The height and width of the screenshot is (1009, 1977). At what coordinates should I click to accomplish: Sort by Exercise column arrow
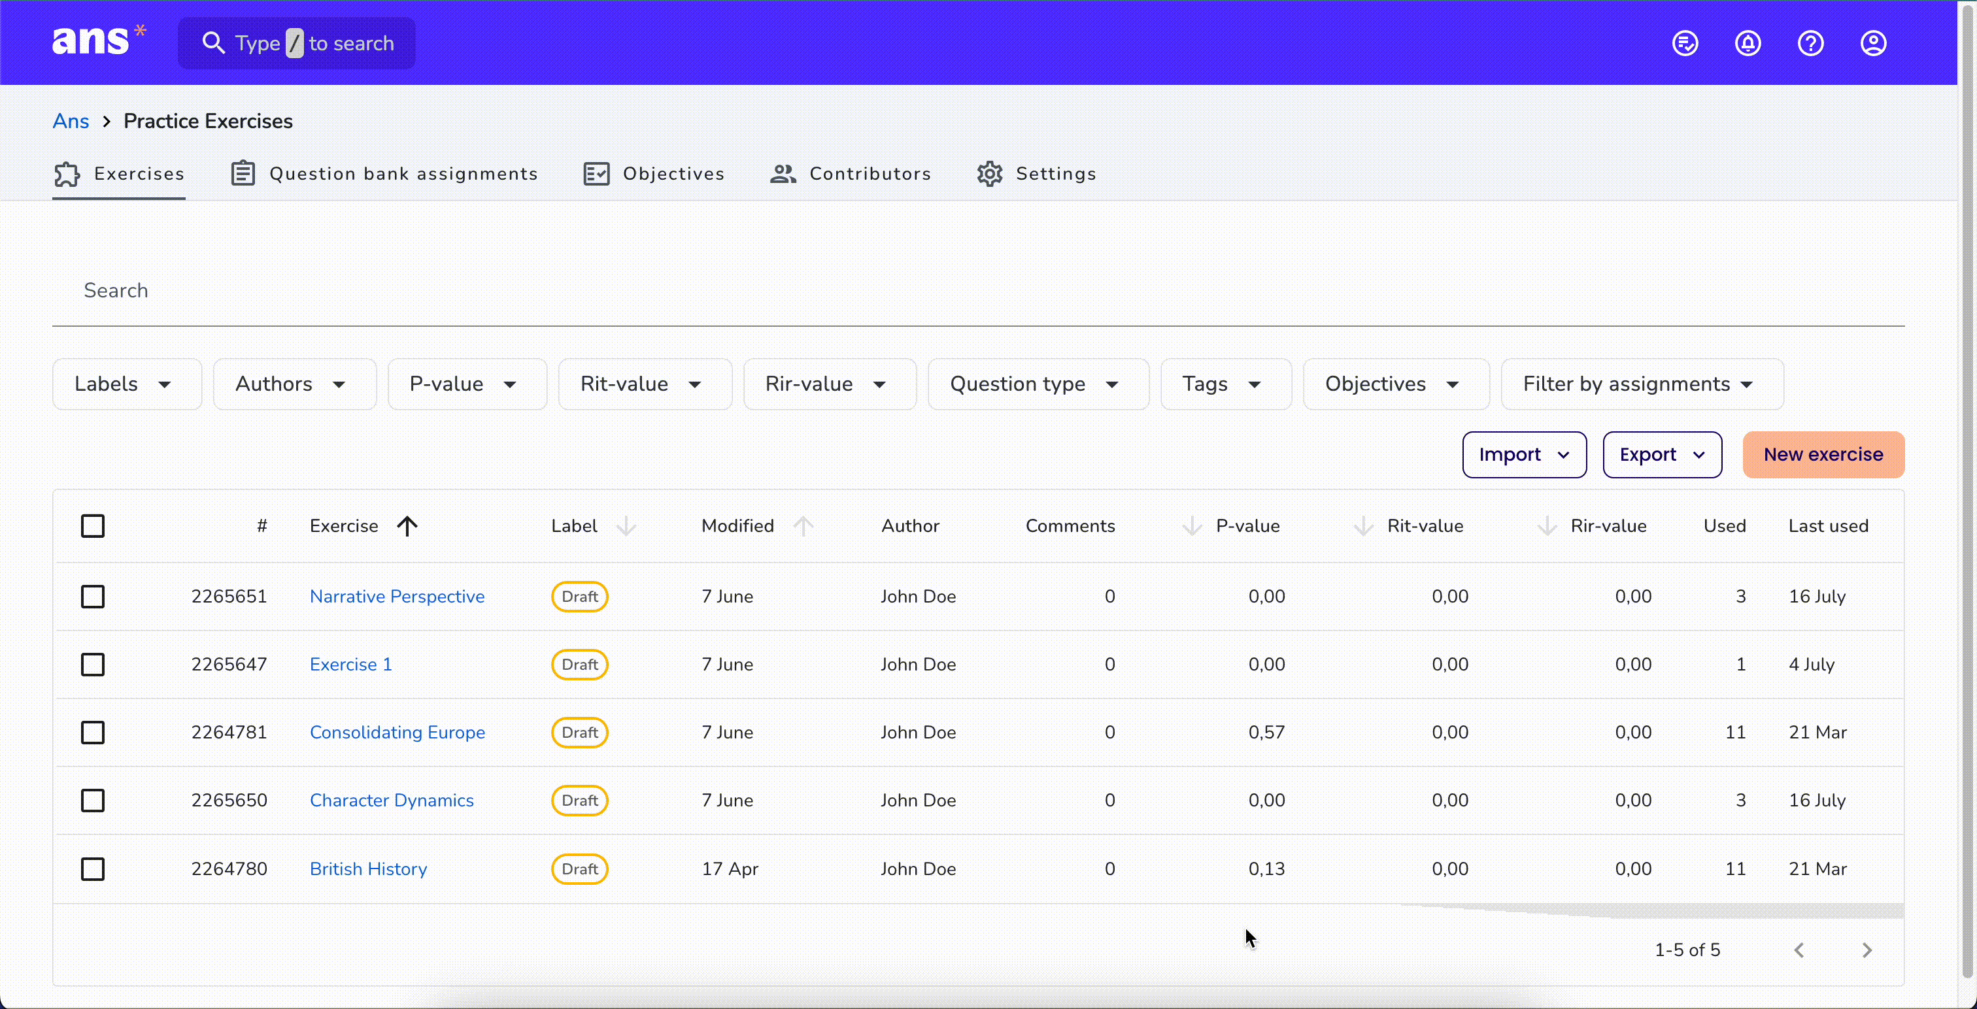[x=407, y=525]
